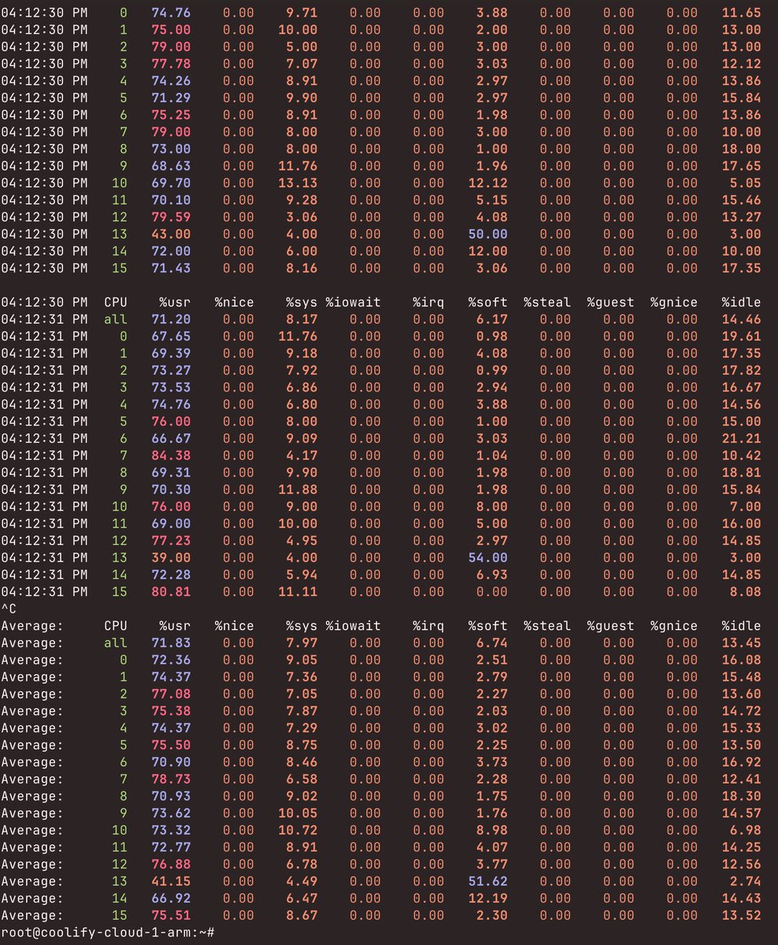Select the 75.51 average %usr value for CPU 15
Screen dimensions: 778x945
pos(171,915)
